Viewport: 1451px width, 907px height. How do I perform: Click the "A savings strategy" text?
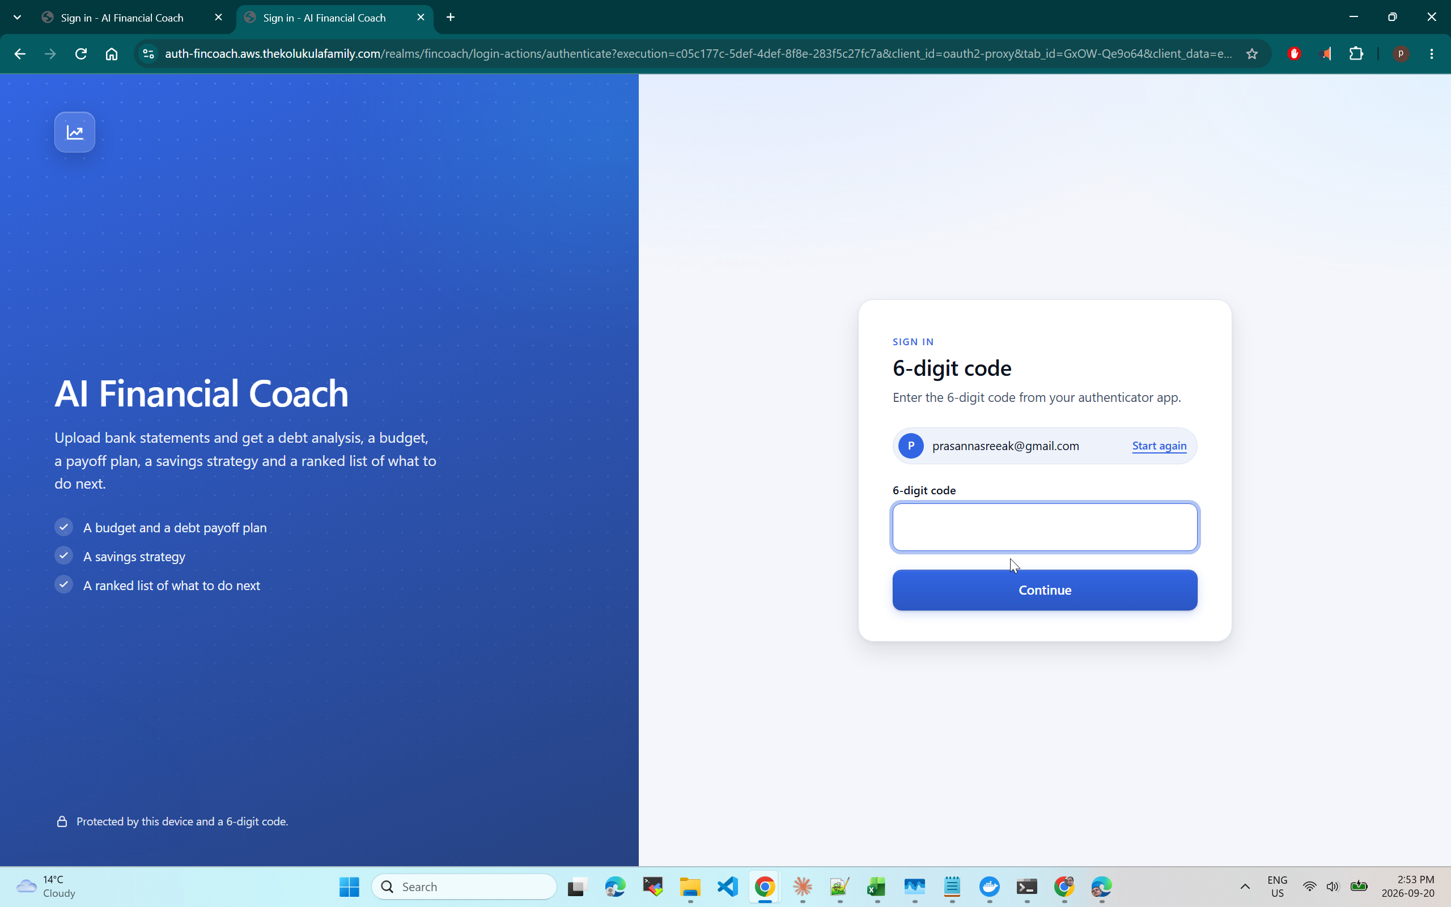tap(134, 557)
